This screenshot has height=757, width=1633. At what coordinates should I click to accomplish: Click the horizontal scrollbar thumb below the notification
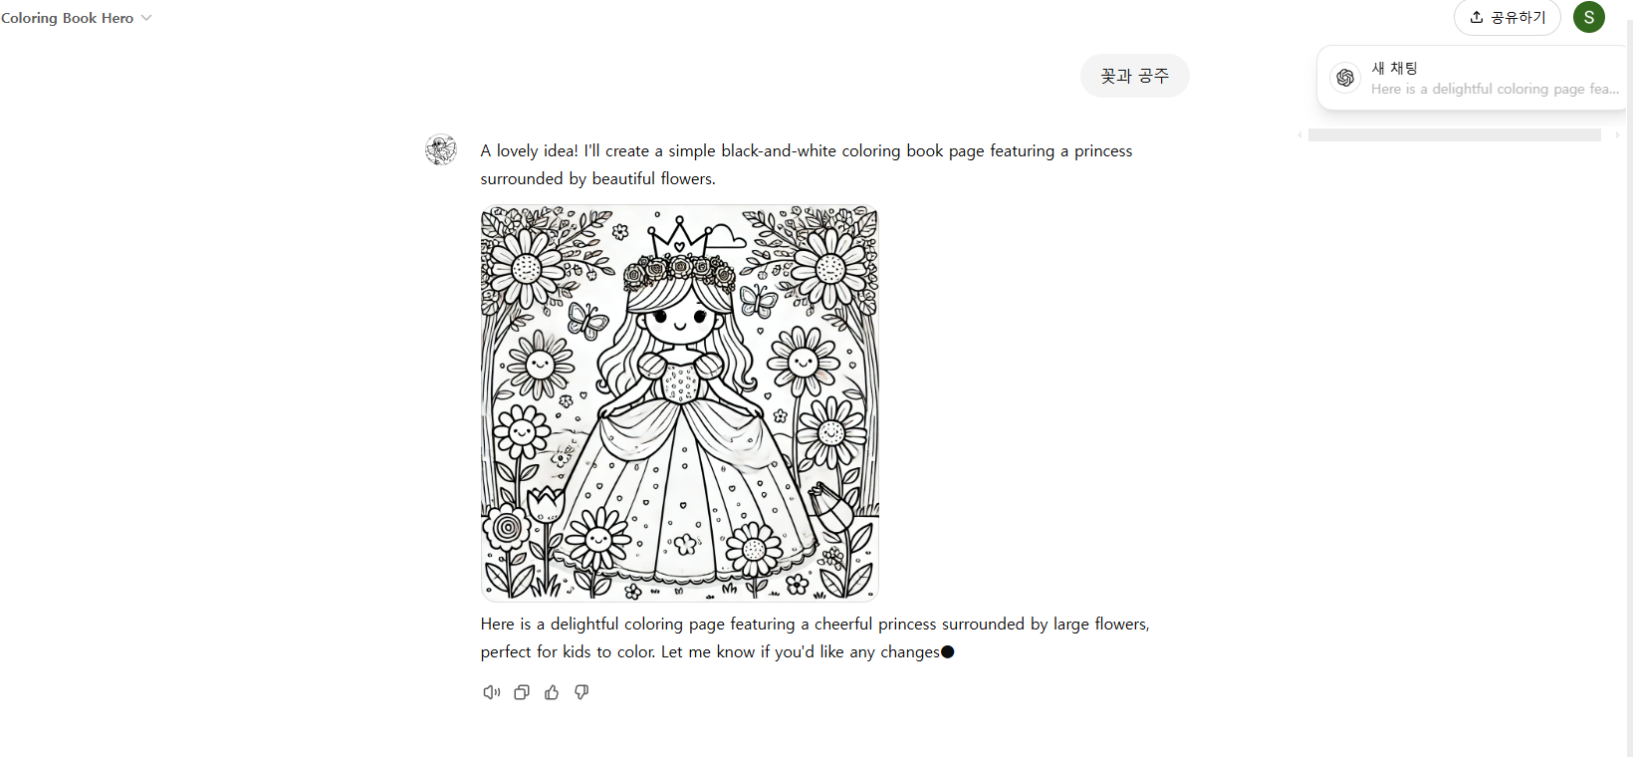click(x=1455, y=134)
